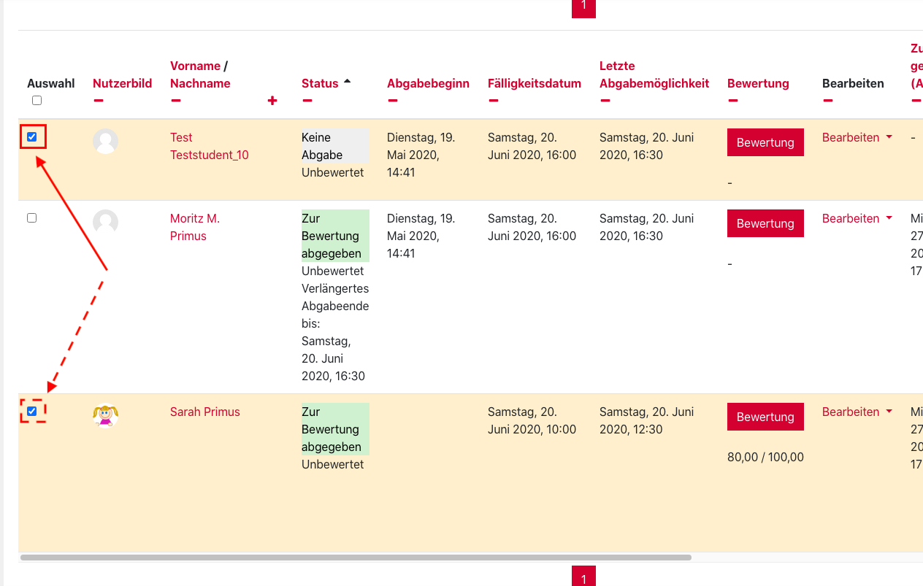The image size is (923, 586).
Task: Toggle the select-all Auswahl checkbox
Action: pos(37,101)
